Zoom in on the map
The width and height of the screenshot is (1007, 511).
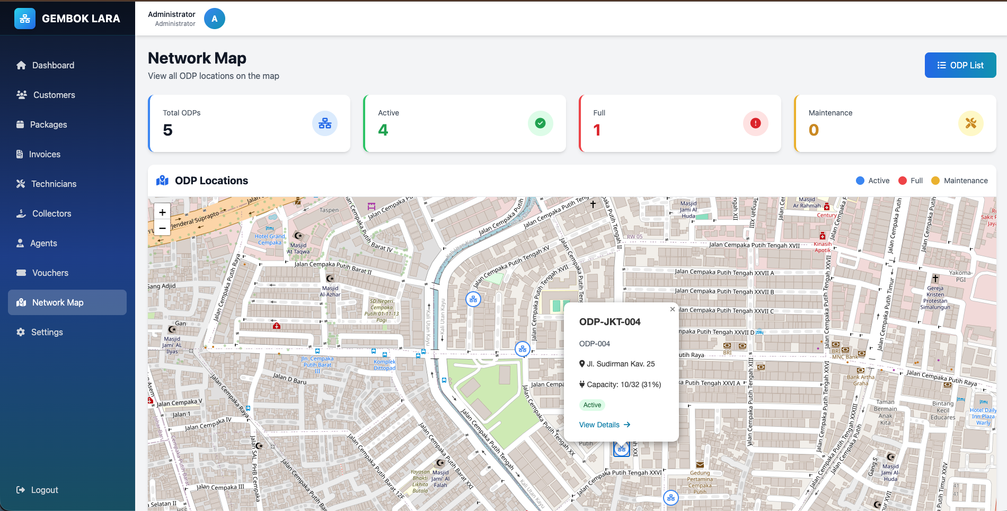click(x=163, y=212)
